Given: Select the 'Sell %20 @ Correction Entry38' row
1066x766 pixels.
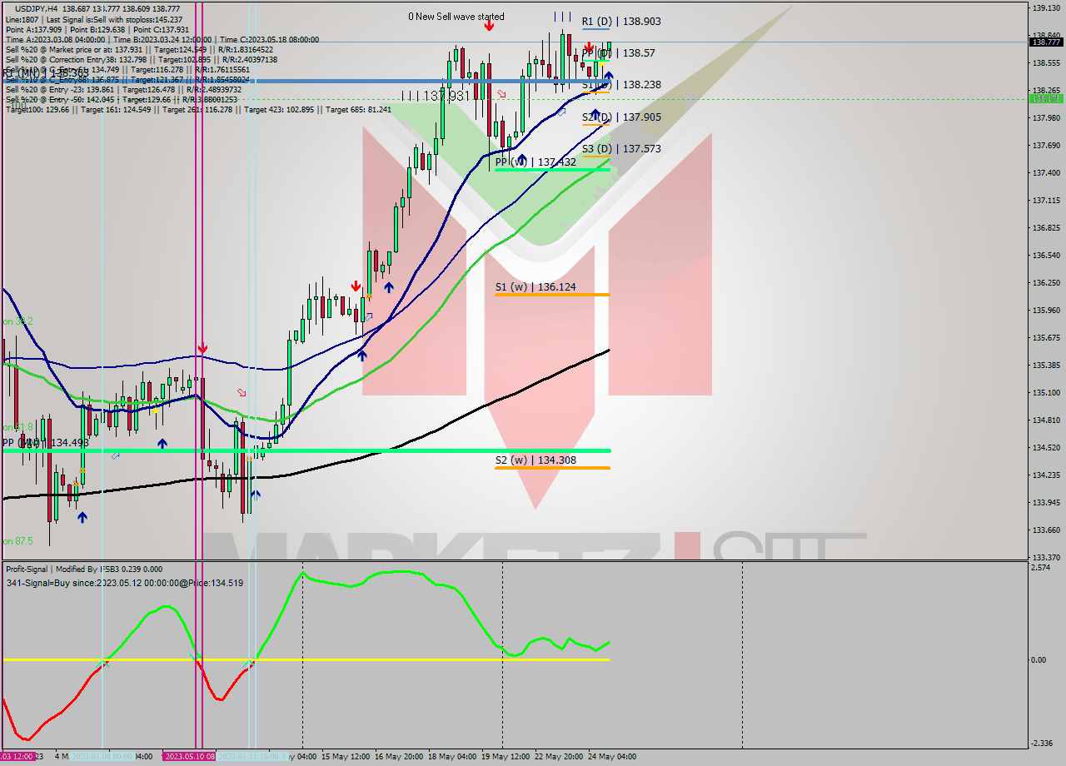Looking at the screenshot, I should pyautogui.click(x=141, y=59).
